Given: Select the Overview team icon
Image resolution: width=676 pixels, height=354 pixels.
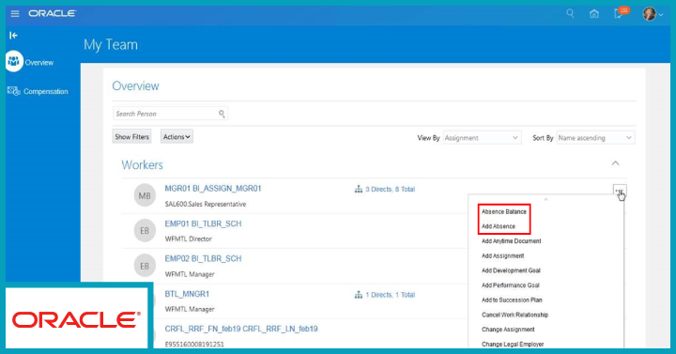Looking at the screenshot, I should point(14,62).
